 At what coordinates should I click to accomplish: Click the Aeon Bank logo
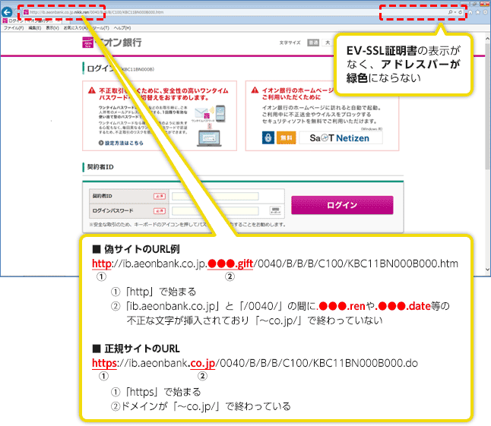click(112, 43)
